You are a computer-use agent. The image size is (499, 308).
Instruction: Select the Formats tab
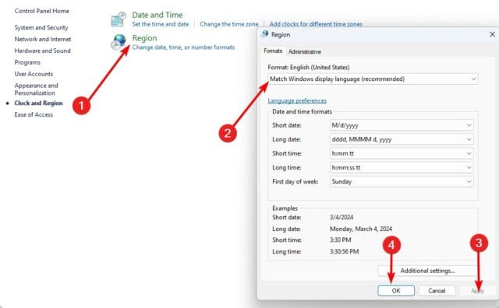(273, 51)
